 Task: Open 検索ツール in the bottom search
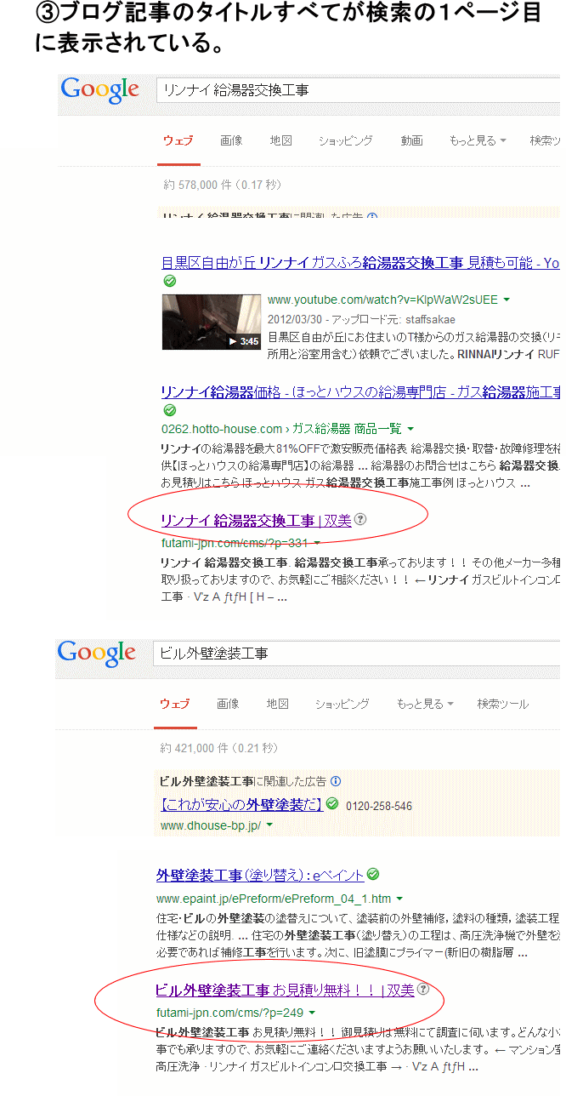coord(502,704)
